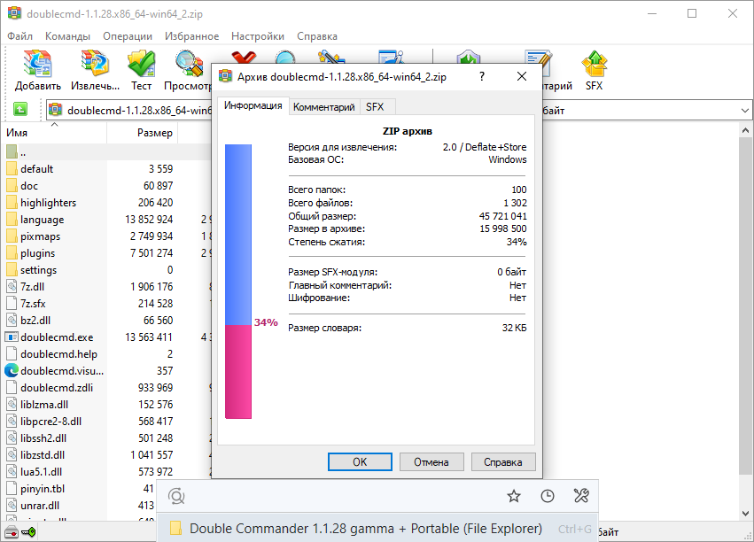The image size is (754, 542).
Task: Switch to the Комментарий tab in dialog
Action: pos(324,106)
